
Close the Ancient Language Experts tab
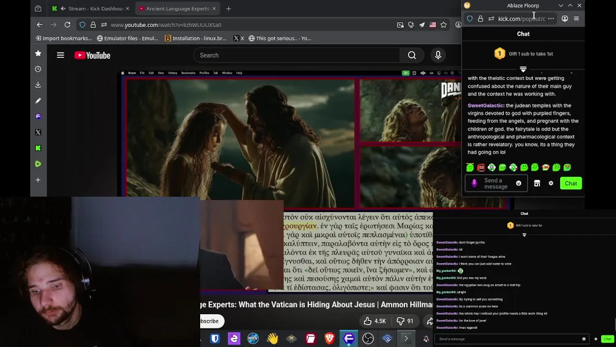pos(214,8)
